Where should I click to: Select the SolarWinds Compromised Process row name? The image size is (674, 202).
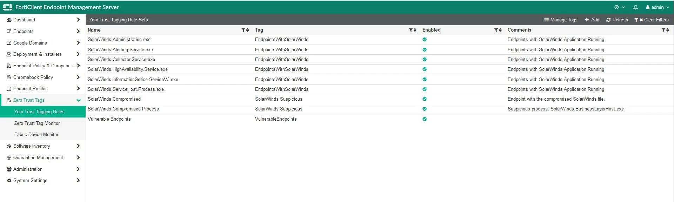pos(123,109)
